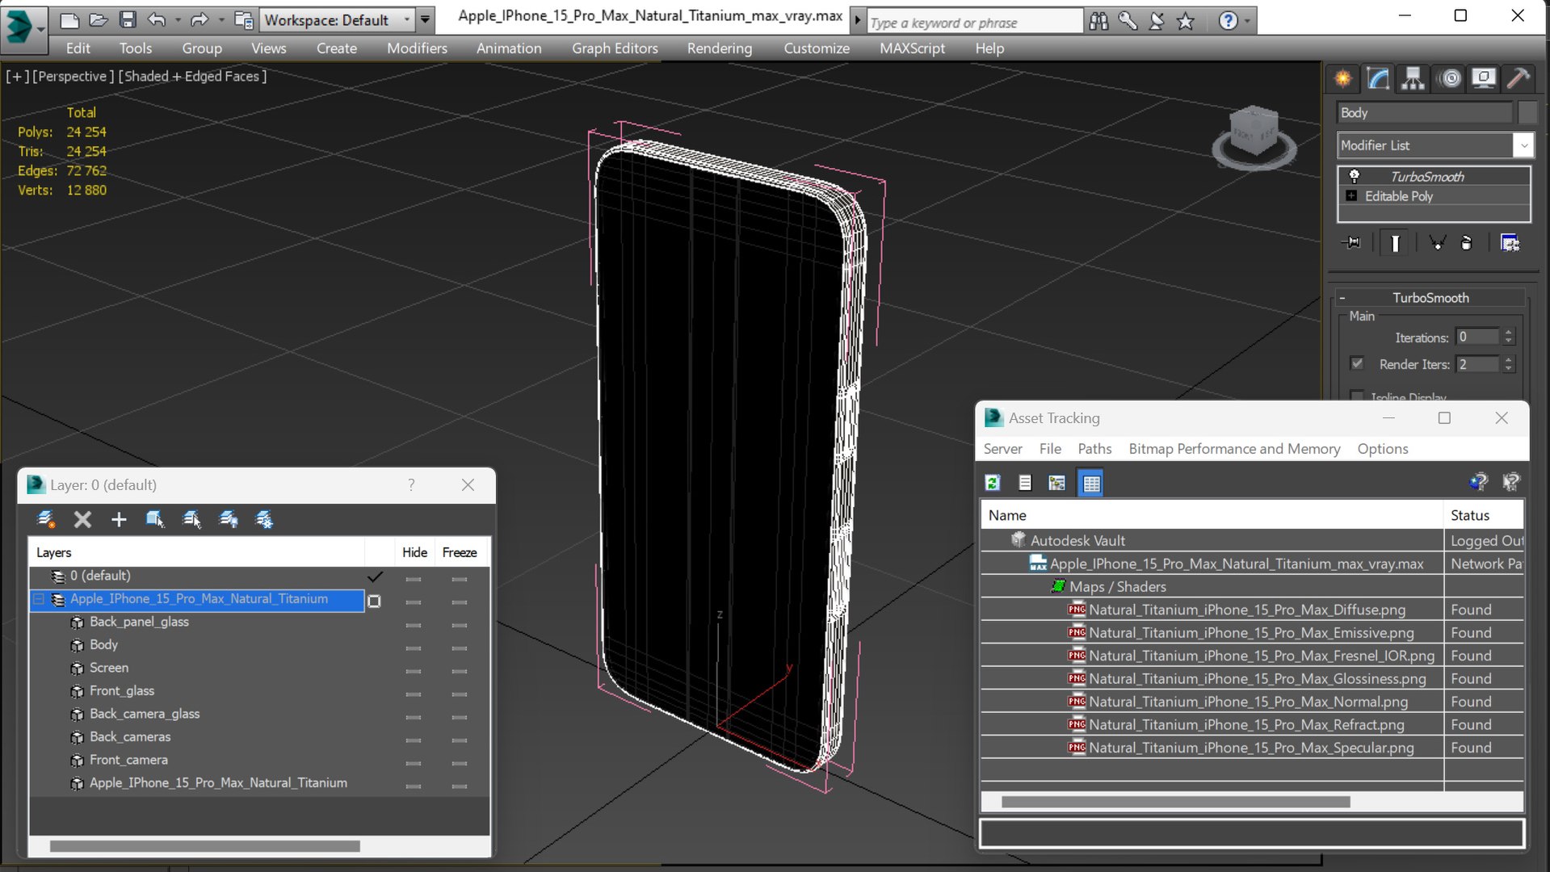
Task: Click the Iterations spinner arrows
Action: (1508, 337)
